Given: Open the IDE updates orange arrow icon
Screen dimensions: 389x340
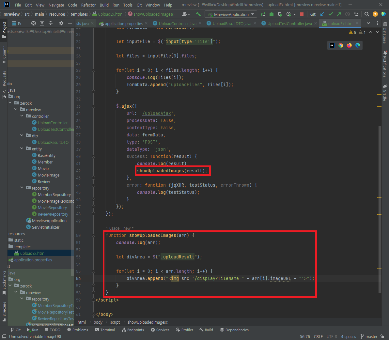Looking at the screenshot, I should point(375,14).
